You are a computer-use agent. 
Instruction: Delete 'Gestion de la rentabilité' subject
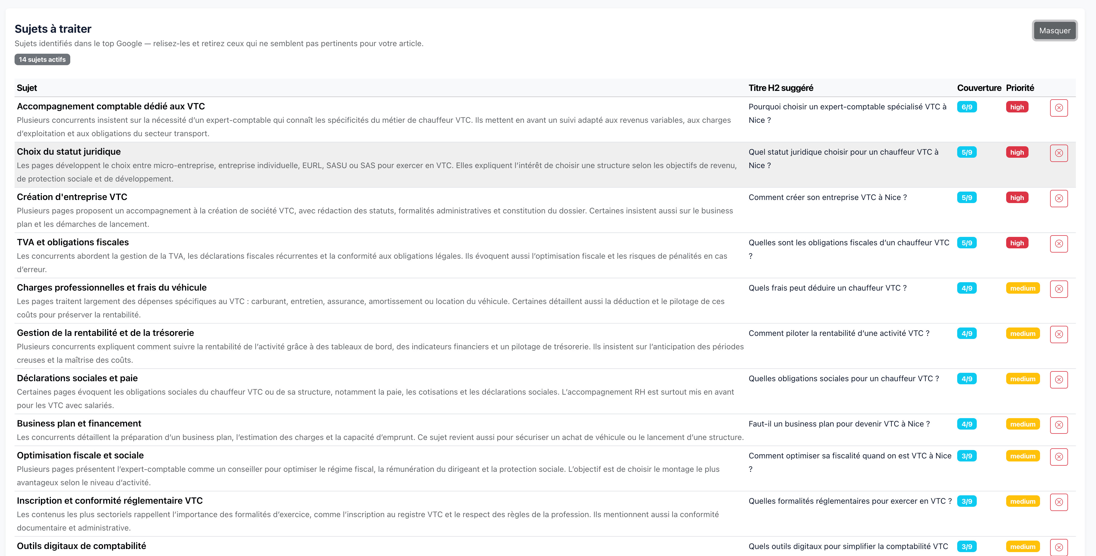pos(1058,334)
